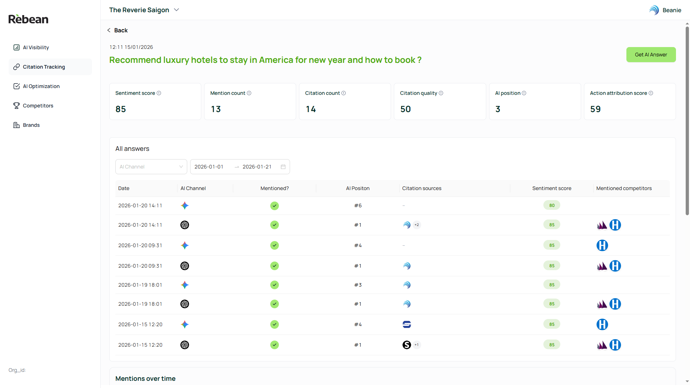Click the Rebean logo
Viewport: 690px width, 388px height.
coord(28,19)
